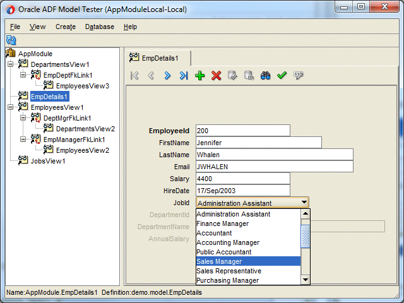Open the Create menu
This screenshot has height=303, width=404.
66,27
